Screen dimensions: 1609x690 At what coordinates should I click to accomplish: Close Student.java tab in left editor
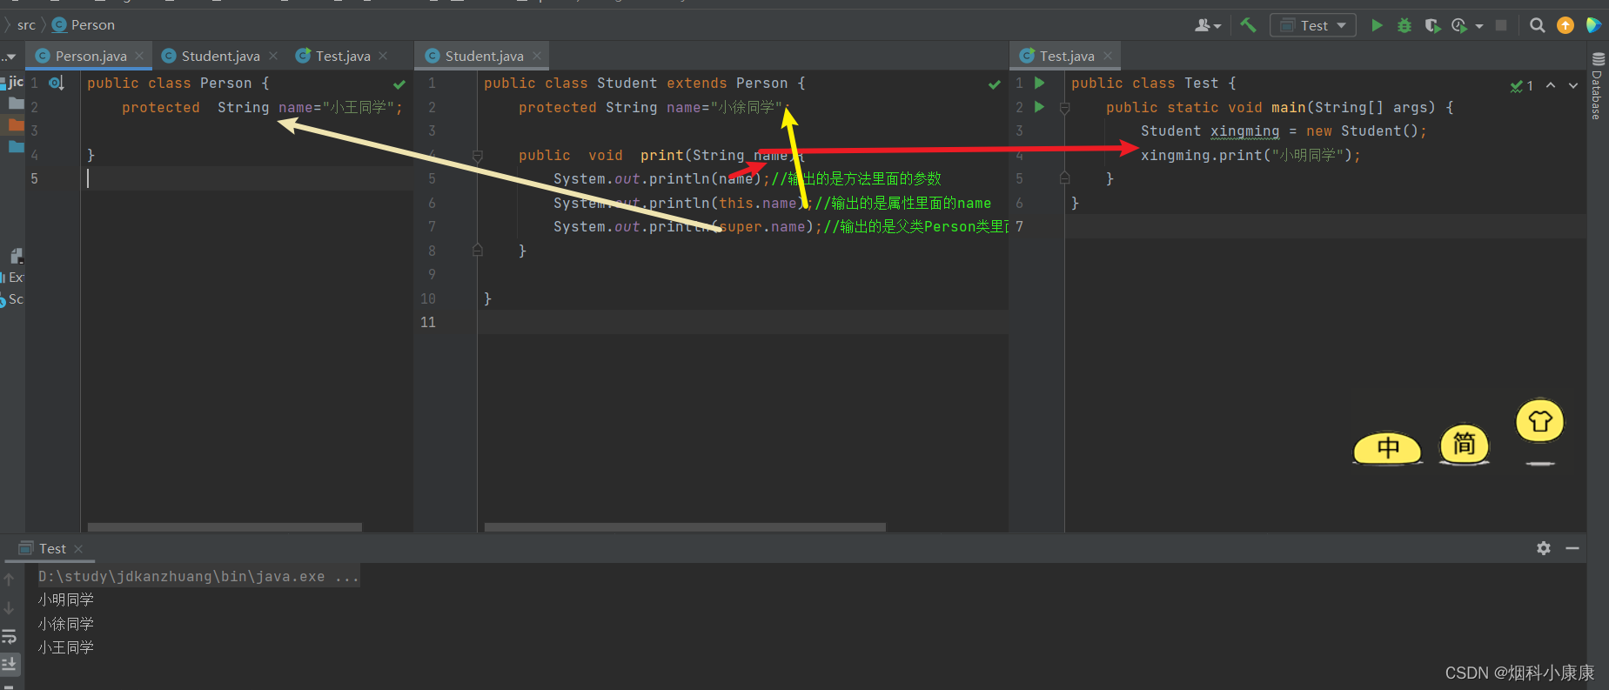coord(273,56)
